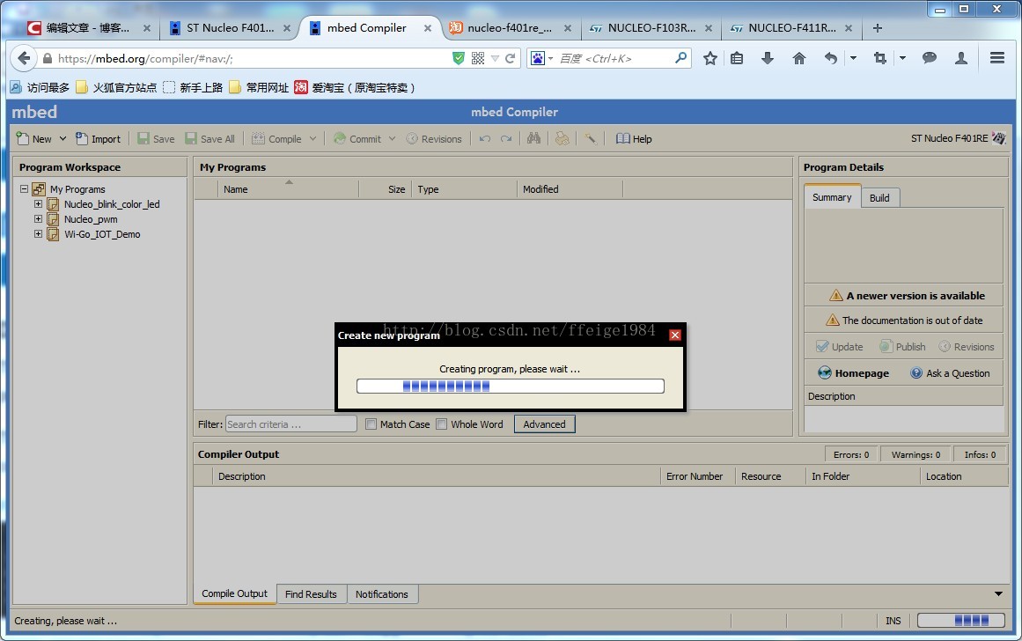Open the New button dropdown arrow
1022x641 pixels.
tap(62, 139)
